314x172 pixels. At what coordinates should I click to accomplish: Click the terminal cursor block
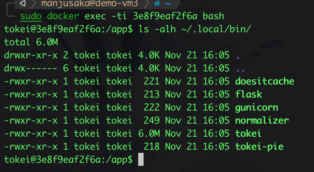[140, 159]
